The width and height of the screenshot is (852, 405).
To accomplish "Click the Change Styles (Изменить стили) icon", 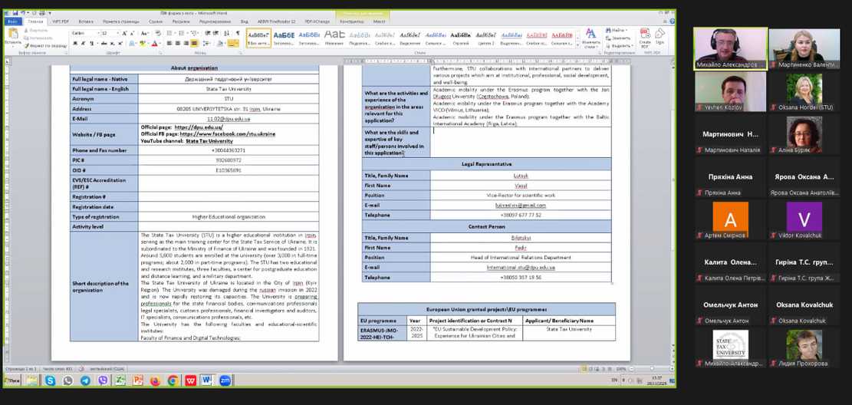I will pyautogui.click(x=590, y=38).
